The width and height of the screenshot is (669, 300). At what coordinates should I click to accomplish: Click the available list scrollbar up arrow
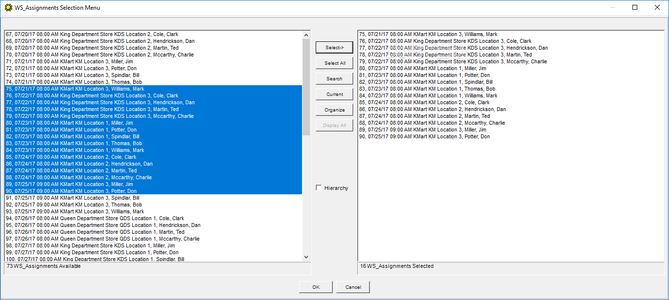pos(306,35)
